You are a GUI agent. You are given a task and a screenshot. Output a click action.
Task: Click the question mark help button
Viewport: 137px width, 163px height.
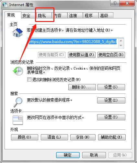click(x=115, y=3)
